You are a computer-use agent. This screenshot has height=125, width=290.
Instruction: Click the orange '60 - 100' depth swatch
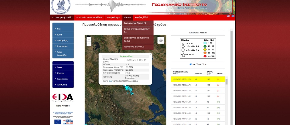tap(205, 53)
